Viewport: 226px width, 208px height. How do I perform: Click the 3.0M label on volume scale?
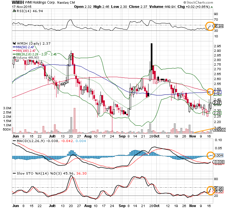click(x=7, y=108)
